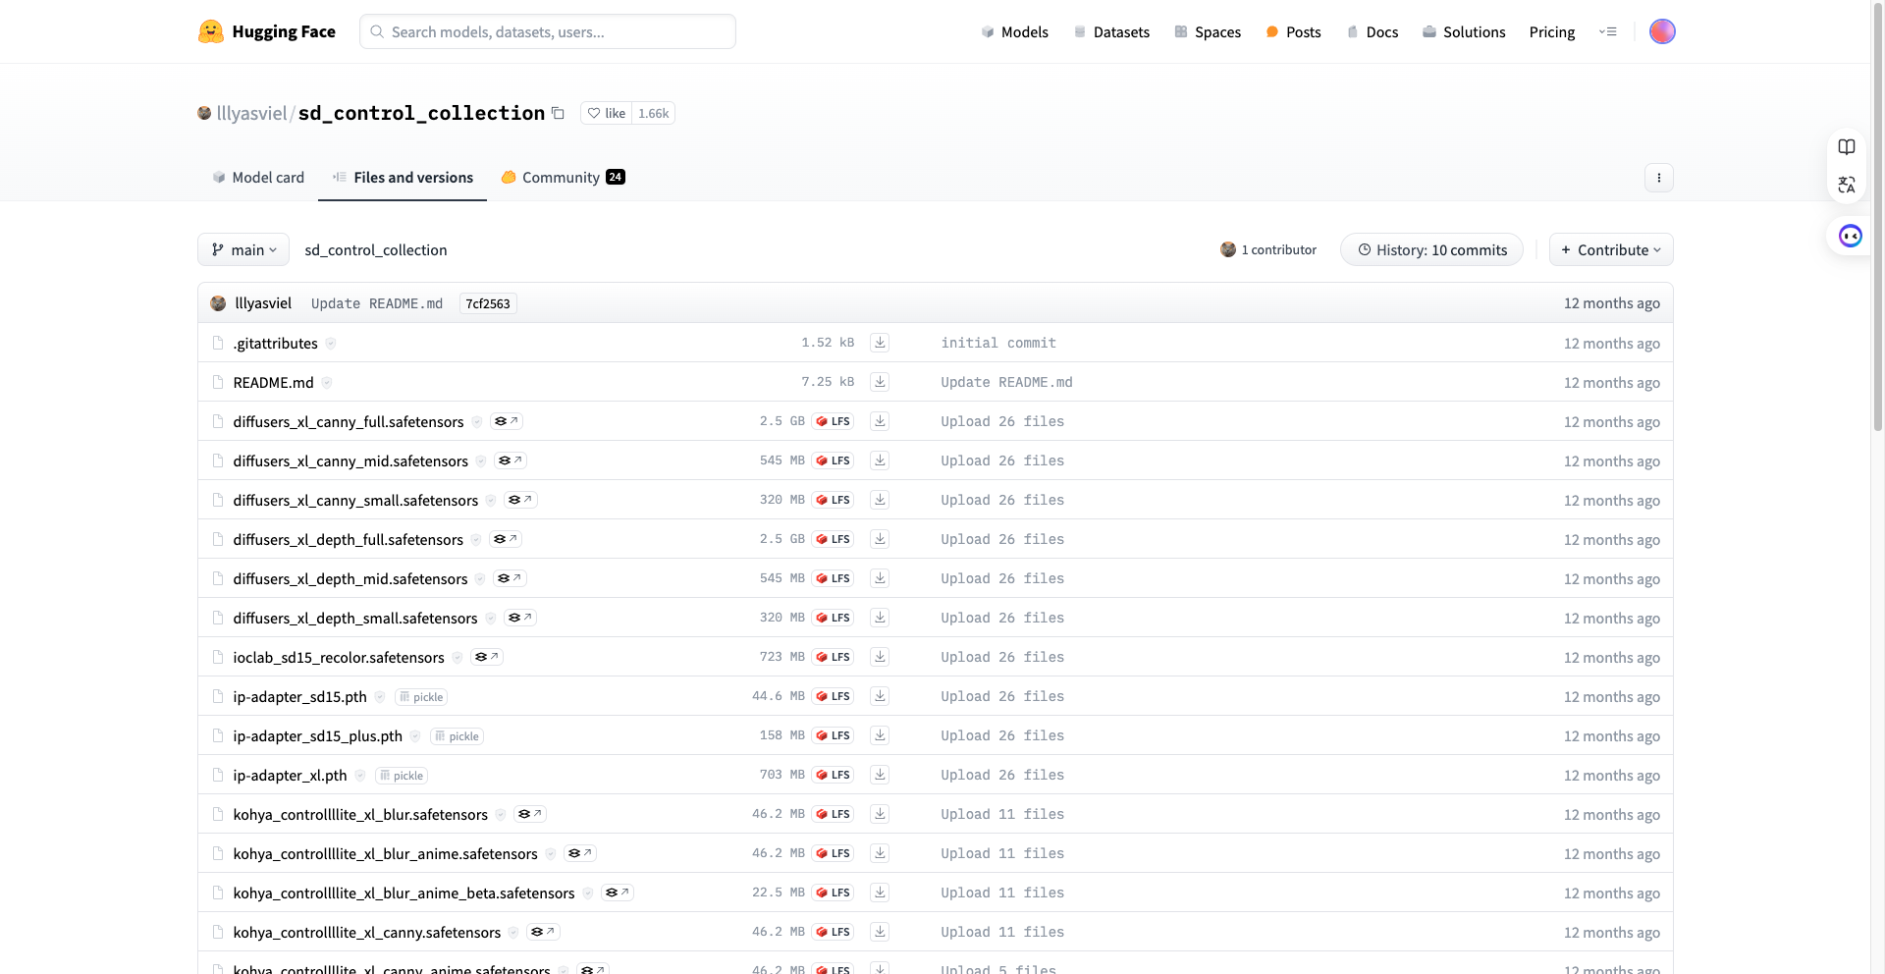Download diffusers_xl_canny_full.safetensors file

(x=880, y=421)
